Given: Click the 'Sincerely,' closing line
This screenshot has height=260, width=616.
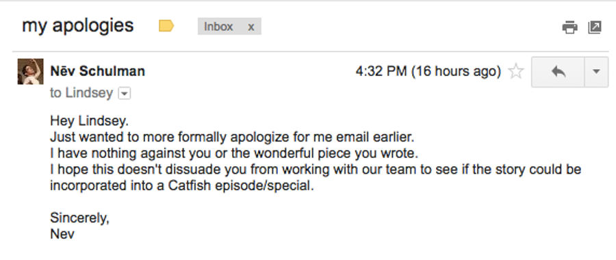Looking at the screenshot, I should (80, 218).
